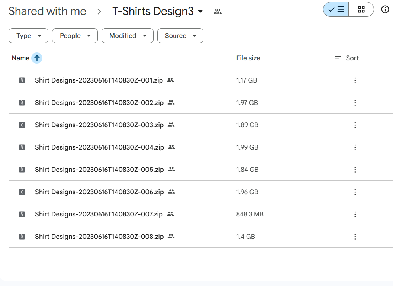Click the zip file icon for 006.zip
The width and height of the screenshot is (393, 286).
click(22, 192)
